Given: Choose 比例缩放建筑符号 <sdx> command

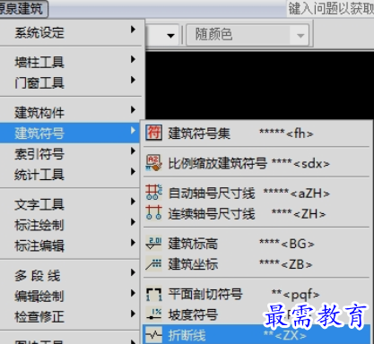Looking at the screenshot, I should click(x=257, y=163).
